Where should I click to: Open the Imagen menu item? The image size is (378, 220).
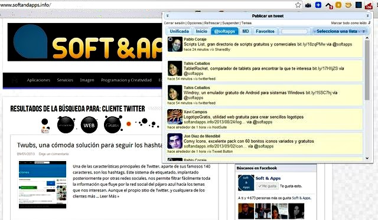pyautogui.click(x=87, y=80)
